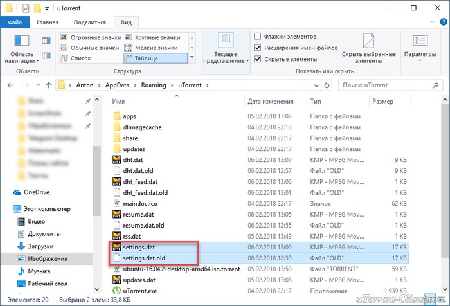
Task: Open the Navigation pane options
Action: pos(22,48)
